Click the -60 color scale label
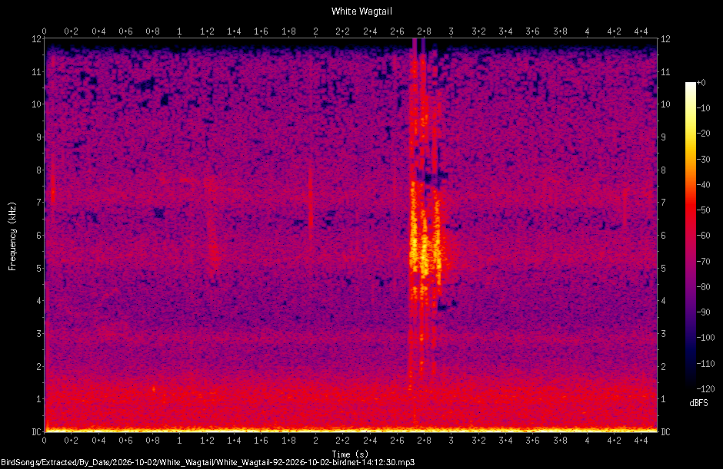Image resolution: width=723 pixels, height=469 pixels. [x=703, y=235]
